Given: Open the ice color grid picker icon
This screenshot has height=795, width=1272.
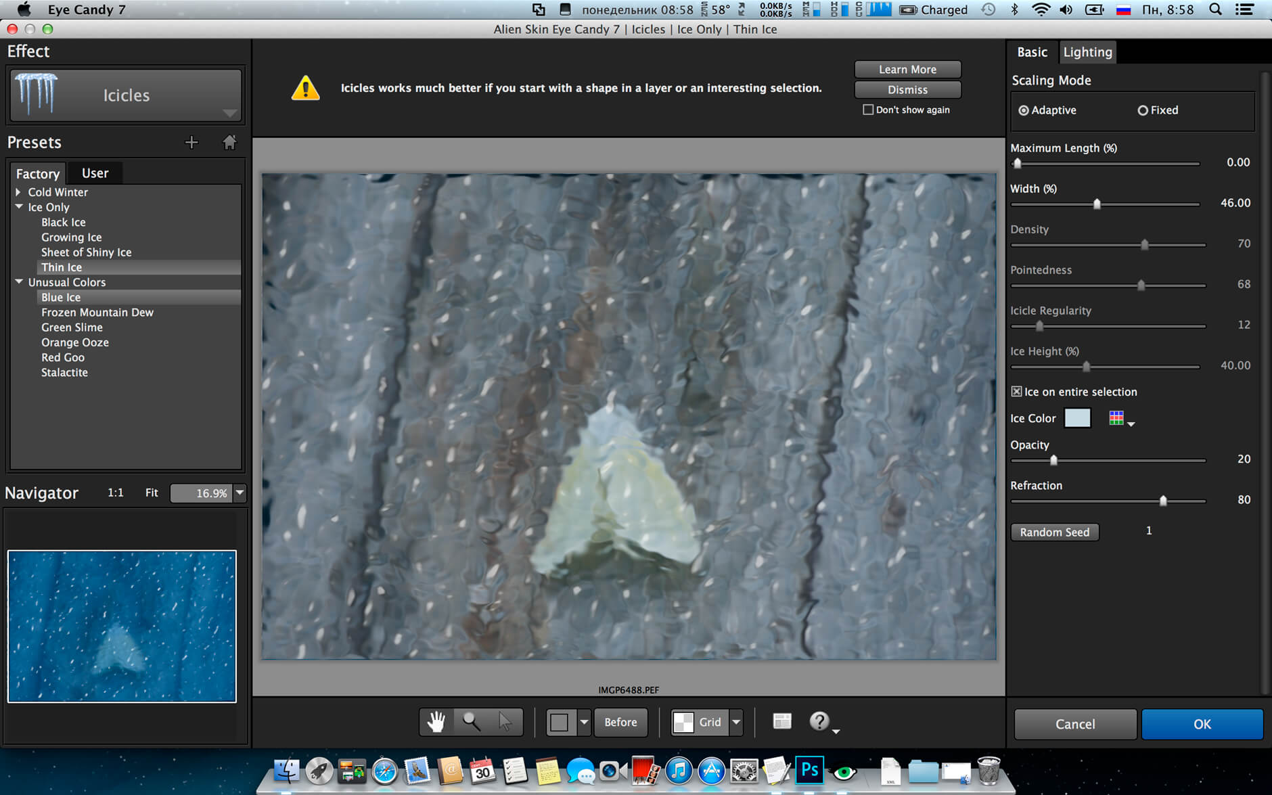Looking at the screenshot, I should (x=1116, y=418).
